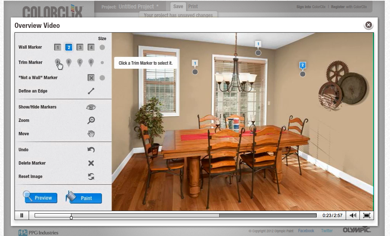Click the Paint button
The height and width of the screenshot is (236, 390).
84,197
